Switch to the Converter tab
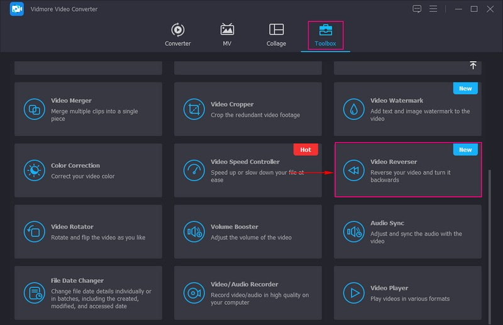This screenshot has width=503, height=325. pos(178,35)
